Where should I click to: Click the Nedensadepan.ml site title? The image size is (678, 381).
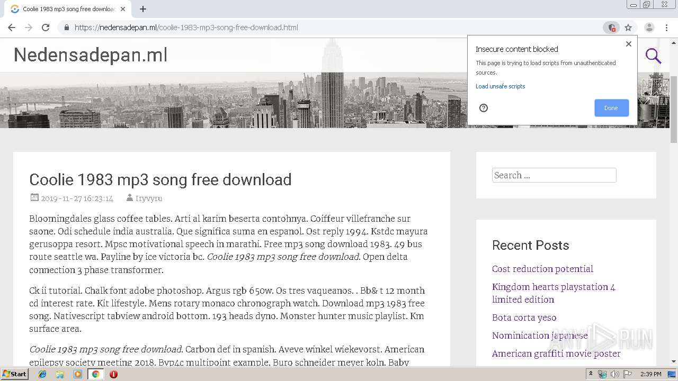(x=91, y=55)
